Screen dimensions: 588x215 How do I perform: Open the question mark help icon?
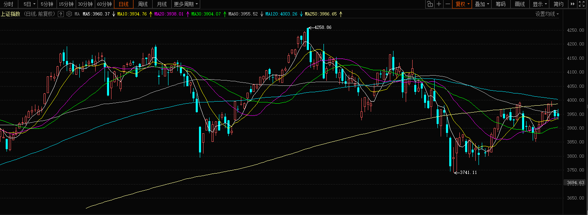tap(61, 14)
